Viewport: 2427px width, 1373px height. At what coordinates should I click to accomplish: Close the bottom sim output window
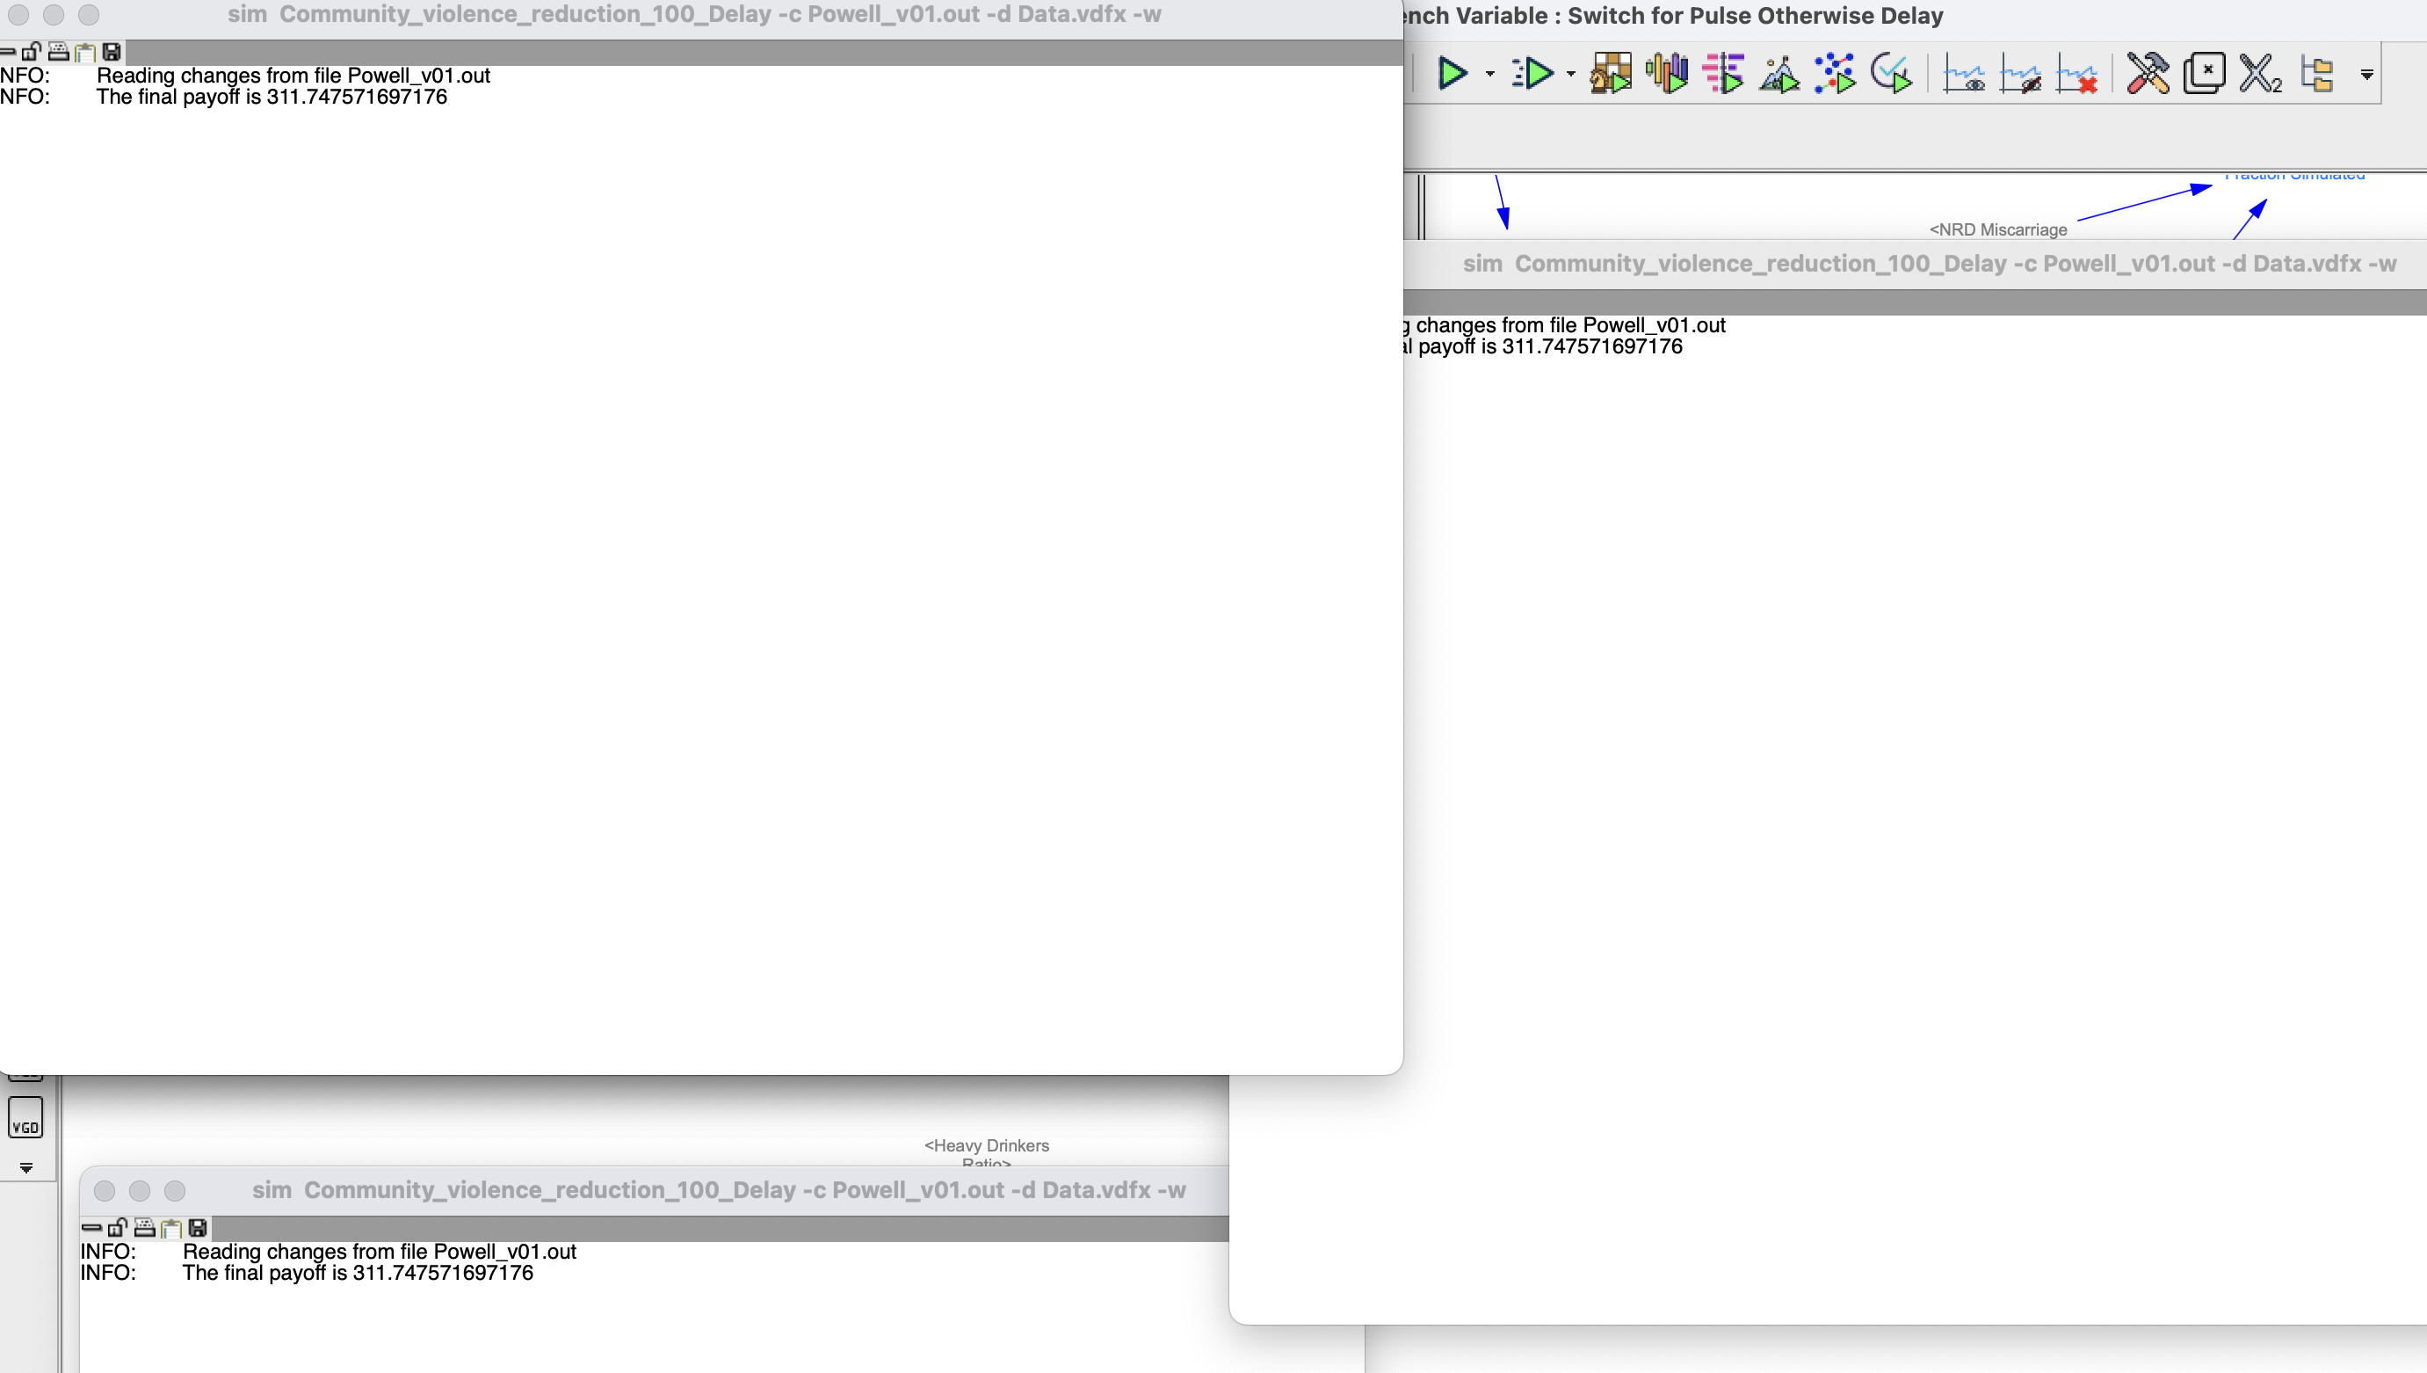coord(105,1191)
